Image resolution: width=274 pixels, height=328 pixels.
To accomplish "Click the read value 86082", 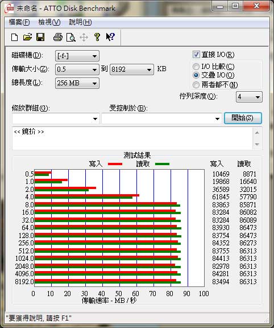I will [x=248, y=212].
